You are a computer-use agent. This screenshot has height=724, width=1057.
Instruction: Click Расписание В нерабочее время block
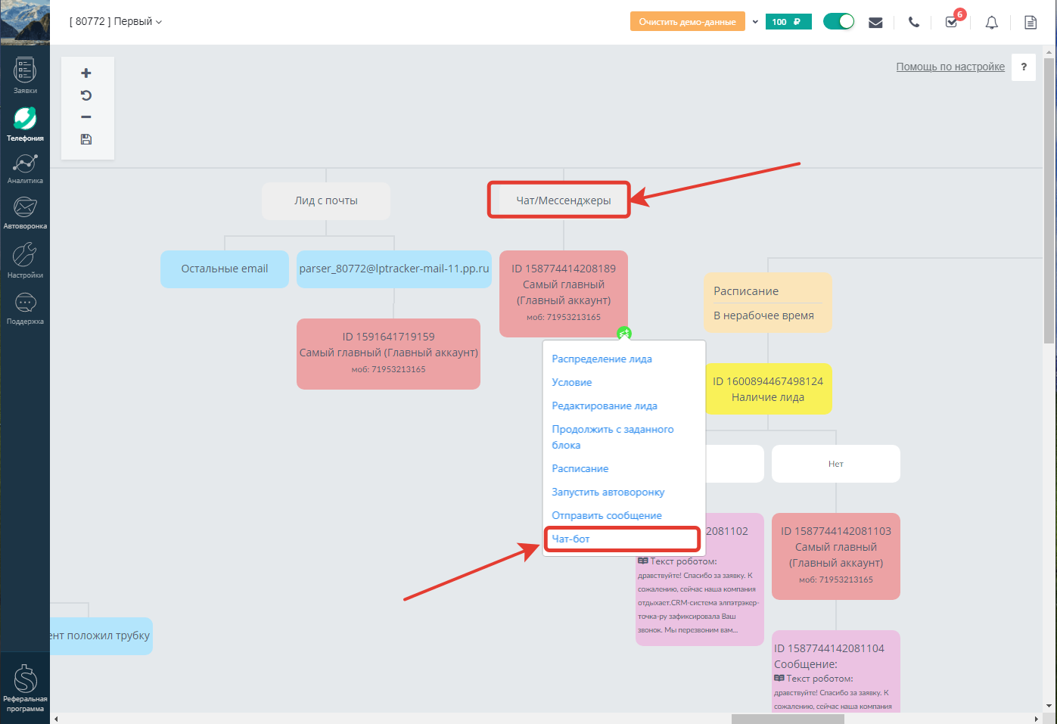pos(768,303)
